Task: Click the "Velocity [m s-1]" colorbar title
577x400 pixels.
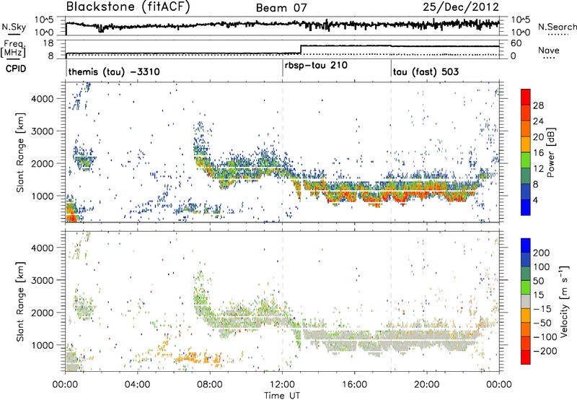Action: 564,301
